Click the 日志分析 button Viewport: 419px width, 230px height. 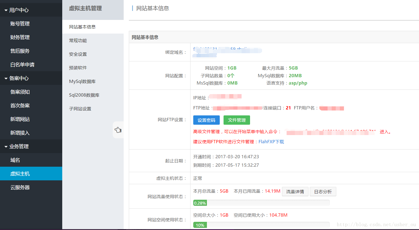pos(323,192)
